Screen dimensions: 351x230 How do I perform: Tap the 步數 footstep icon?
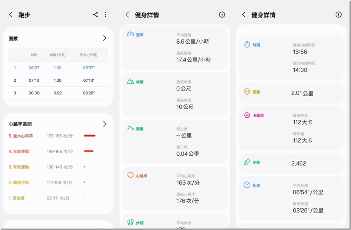click(247, 162)
